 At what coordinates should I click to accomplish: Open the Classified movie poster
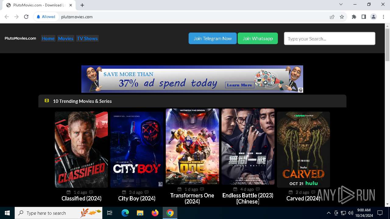81,149
